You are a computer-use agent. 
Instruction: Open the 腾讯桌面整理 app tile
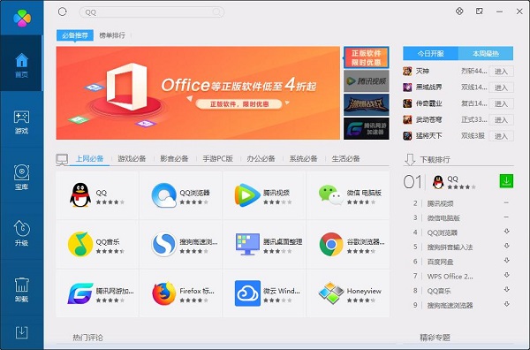click(x=264, y=244)
